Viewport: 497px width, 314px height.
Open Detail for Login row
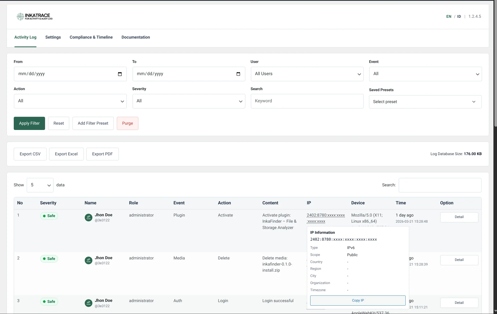click(459, 303)
